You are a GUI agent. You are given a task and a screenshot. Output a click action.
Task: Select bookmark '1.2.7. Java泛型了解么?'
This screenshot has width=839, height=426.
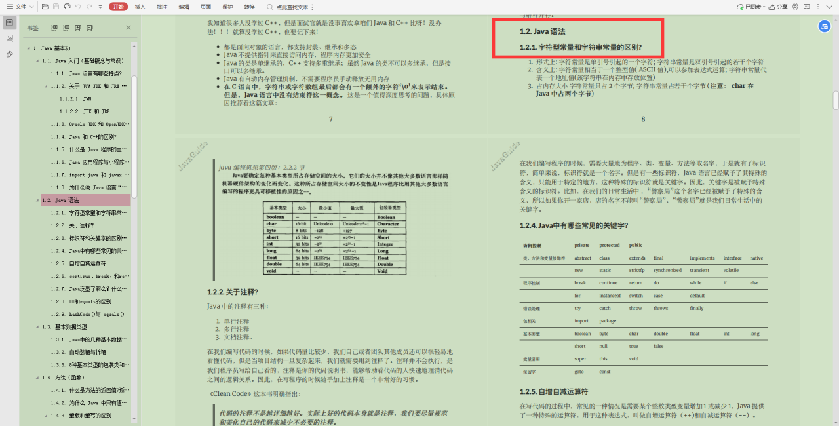[90, 289]
